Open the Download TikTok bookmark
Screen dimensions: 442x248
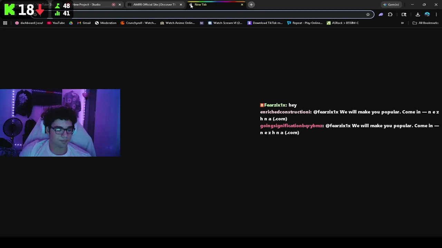(x=265, y=23)
